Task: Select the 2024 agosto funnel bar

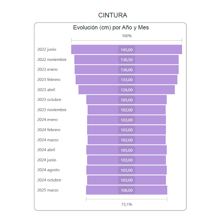Action: (x=103, y=170)
